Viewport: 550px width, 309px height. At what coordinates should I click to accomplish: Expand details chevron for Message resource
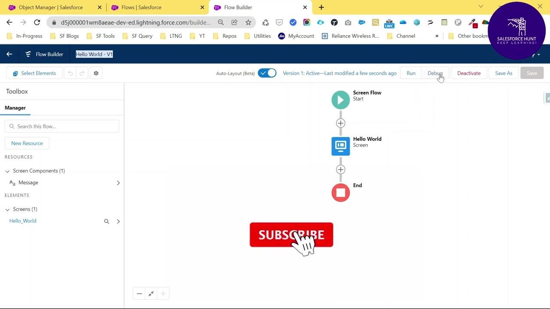click(x=118, y=183)
